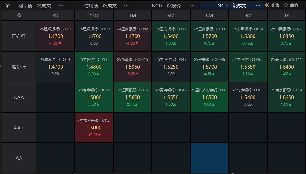The width and height of the screenshot is (306, 174).
Task: Select the AA row label
Action: click(x=19, y=158)
